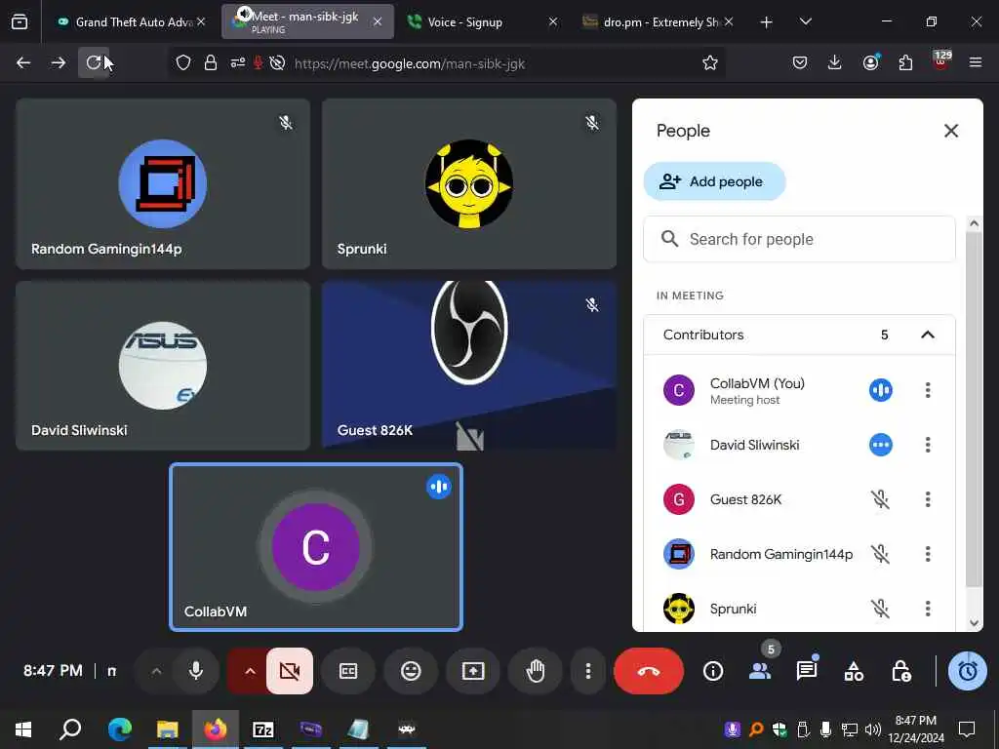This screenshot has height=749, width=999.
Task: Select the Guest 826K video tile
Action: click(469, 366)
